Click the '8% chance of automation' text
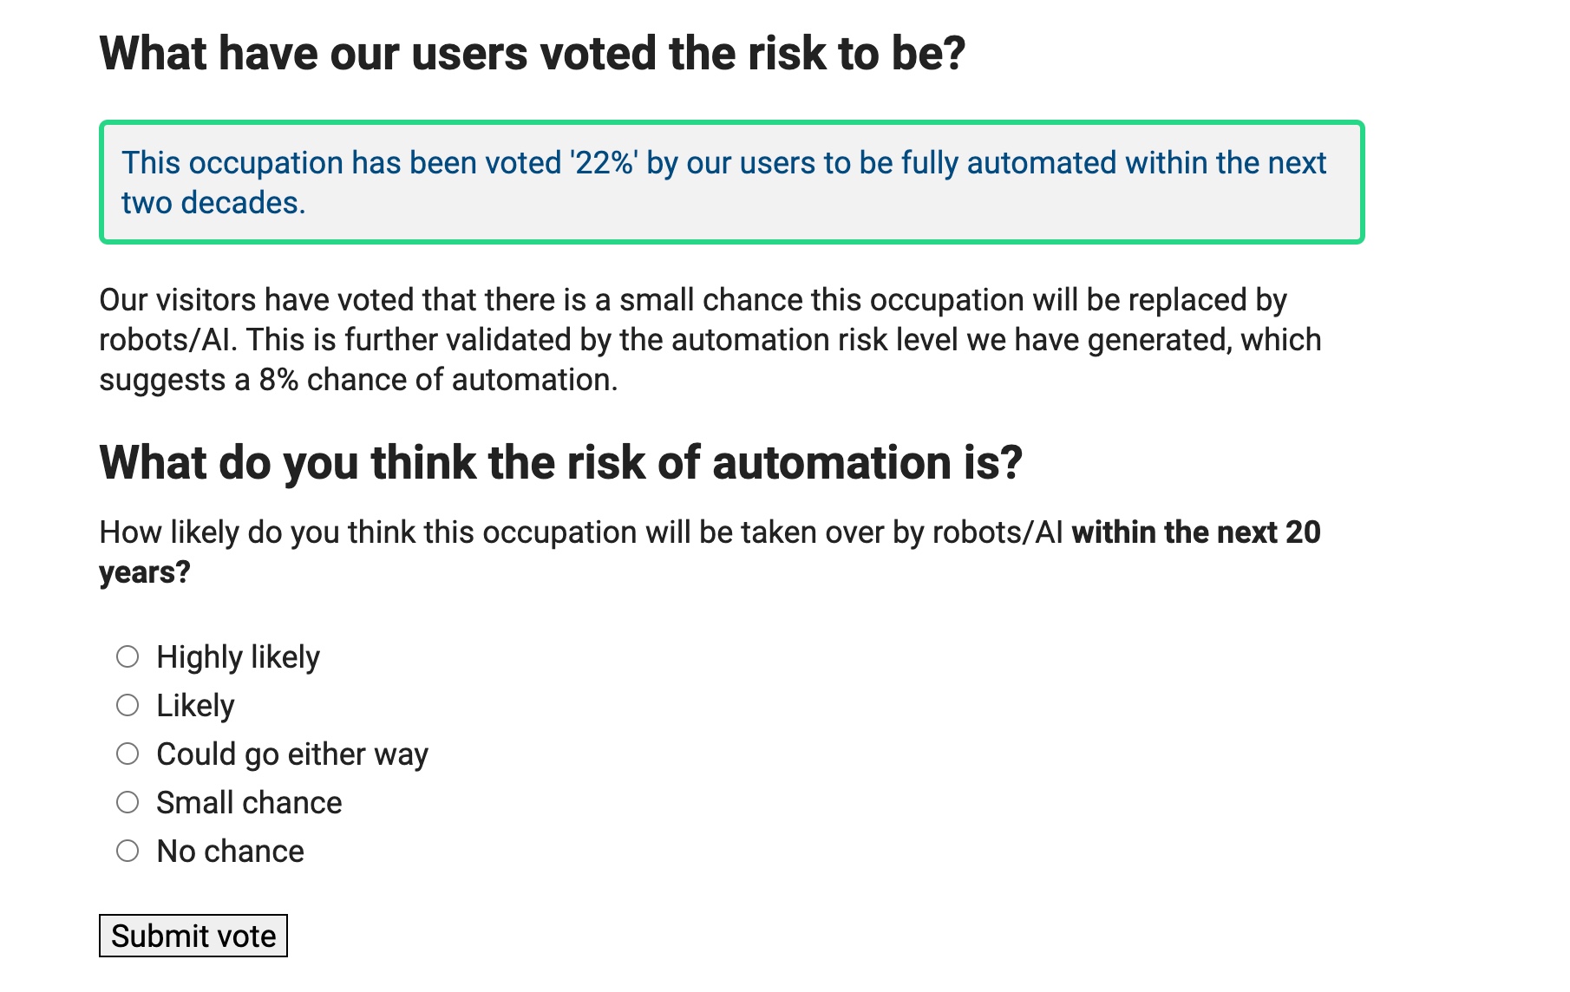This screenshot has height=992, width=1570. click(x=438, y=380)
